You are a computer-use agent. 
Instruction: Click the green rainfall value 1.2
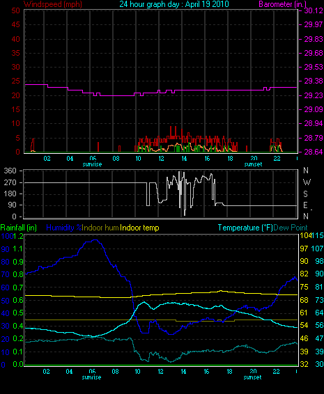[x=19, y=236]
